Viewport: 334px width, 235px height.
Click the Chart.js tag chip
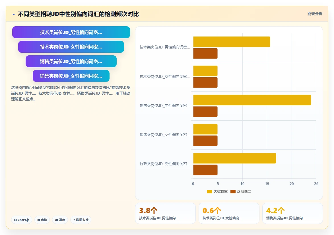pos(22,220)
